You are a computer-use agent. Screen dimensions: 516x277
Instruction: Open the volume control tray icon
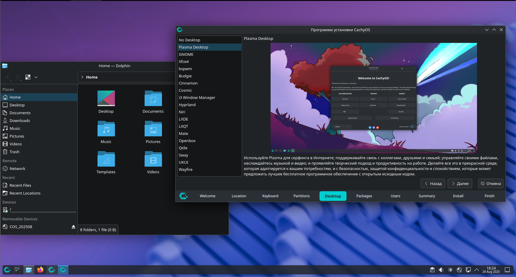tap(441, 270)
